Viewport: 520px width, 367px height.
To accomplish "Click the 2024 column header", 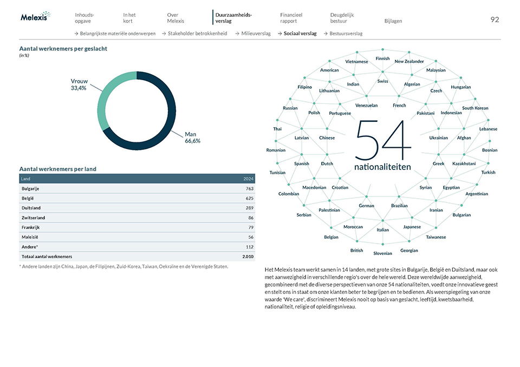I will (x=247, y=179).
